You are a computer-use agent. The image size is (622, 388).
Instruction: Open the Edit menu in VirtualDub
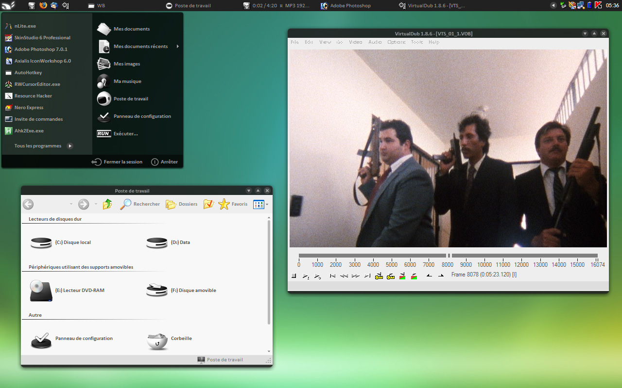[x=309, y=42]
